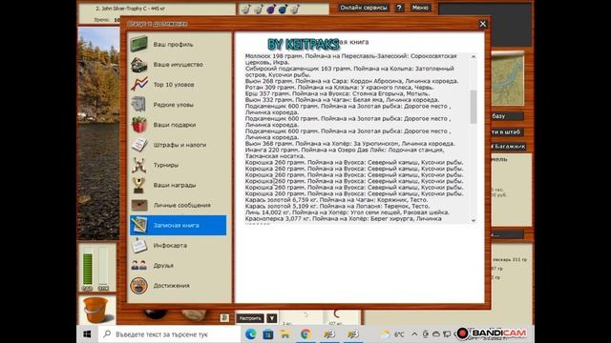This screenshot has height=343, width=611.
Task: Click the document icon for 'Штрафы и налоги'
Action: pyautogui.click(x=138, y=145)
